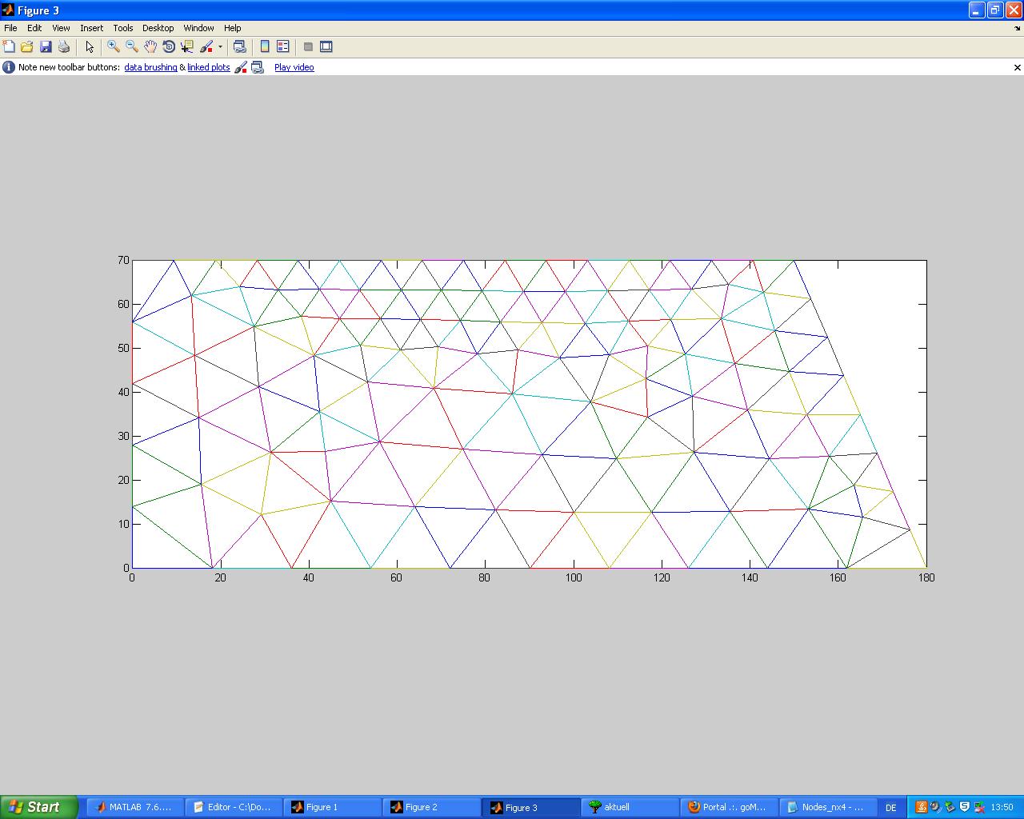Activate the Rotate 3D tool

click(169, 47)
